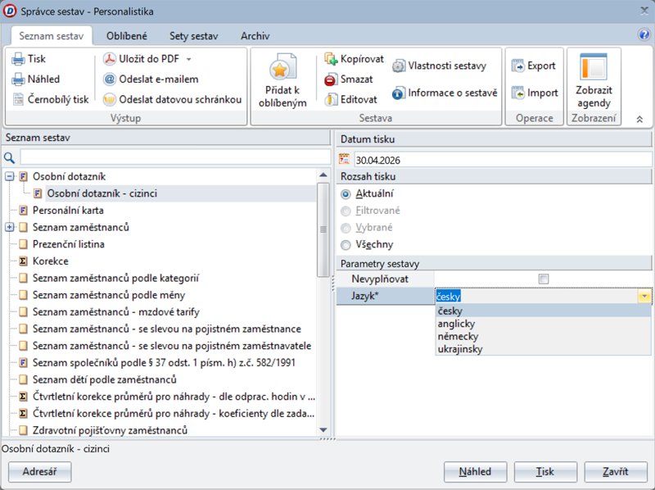
Task: Send report with Odeslat e-mailem icon
Action: (x=110, y=79)
